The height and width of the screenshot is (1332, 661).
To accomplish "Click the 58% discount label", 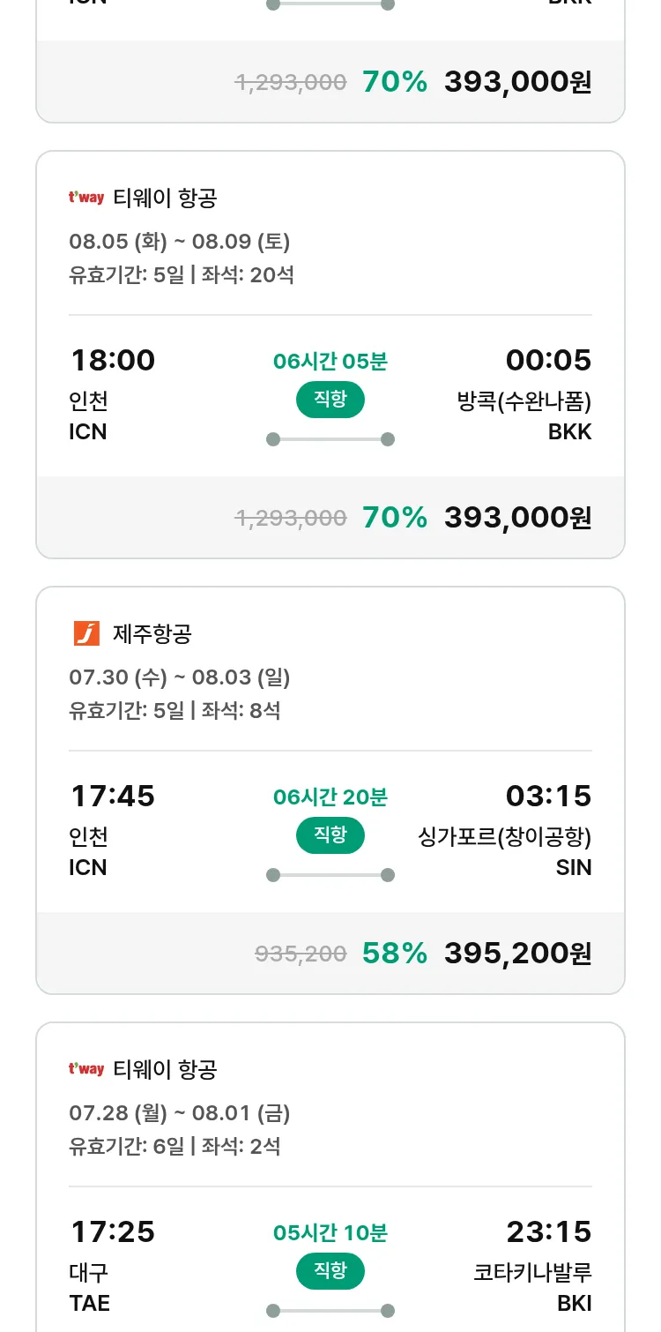I will pos(394,954).
